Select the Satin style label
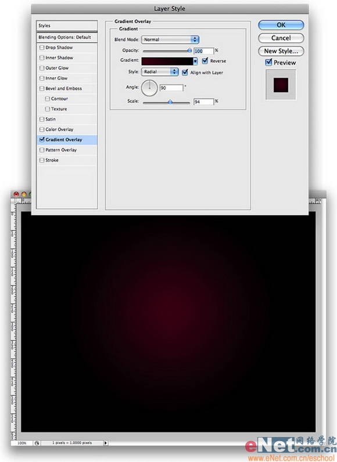Screen dimensions: 337x462 (51, 120)
